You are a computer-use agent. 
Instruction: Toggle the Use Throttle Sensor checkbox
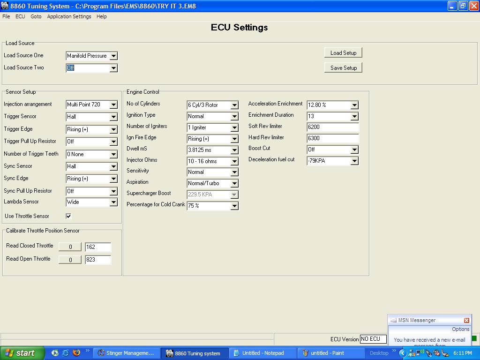[68, 216]
